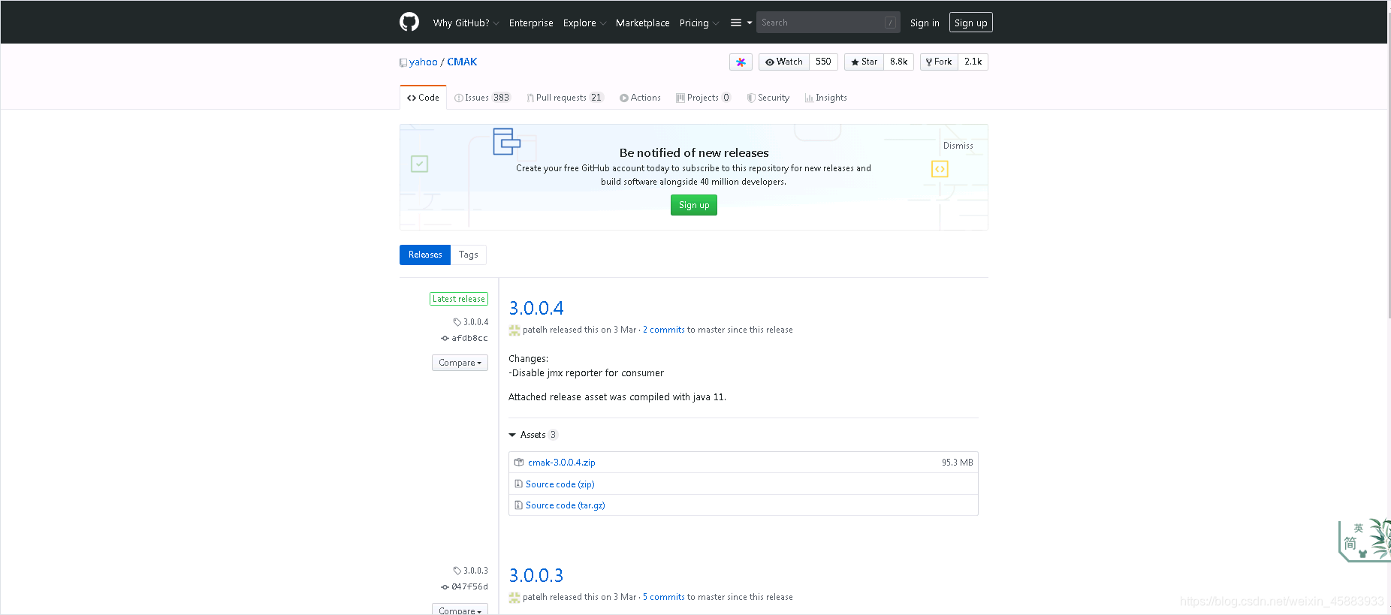1391x615 pixels.
Task: Open Marketplace in the header
Action: 642,23
